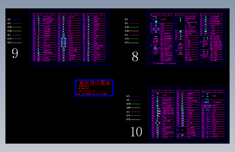Pick the cyan 0.35 line in sheet 9 legend
The image size is (235, 152).
17,27
